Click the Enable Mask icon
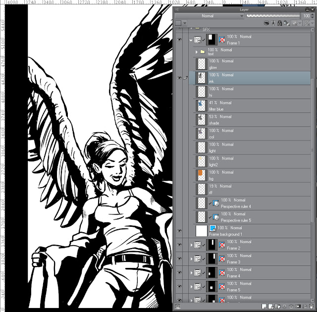This screenshot has width=317, height=312. [295, 23]
